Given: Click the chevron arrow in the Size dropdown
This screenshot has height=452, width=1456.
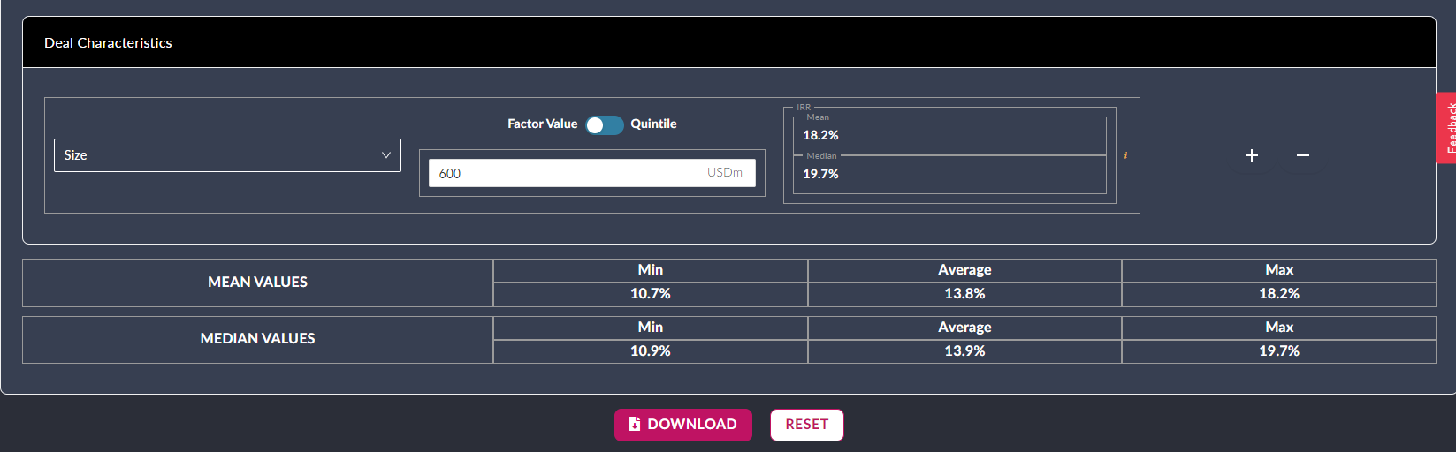Looking at the screenshot, I should pyautogui.click(x=385, y=155).
